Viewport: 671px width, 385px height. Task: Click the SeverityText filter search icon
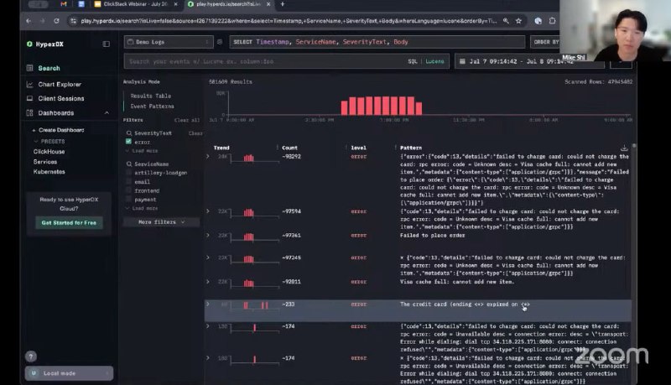129,133
